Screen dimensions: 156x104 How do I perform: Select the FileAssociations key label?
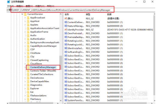38,96
